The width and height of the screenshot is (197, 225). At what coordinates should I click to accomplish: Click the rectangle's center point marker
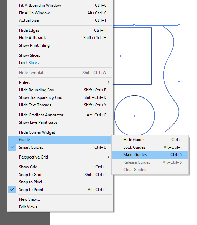[x=121, y=56]
